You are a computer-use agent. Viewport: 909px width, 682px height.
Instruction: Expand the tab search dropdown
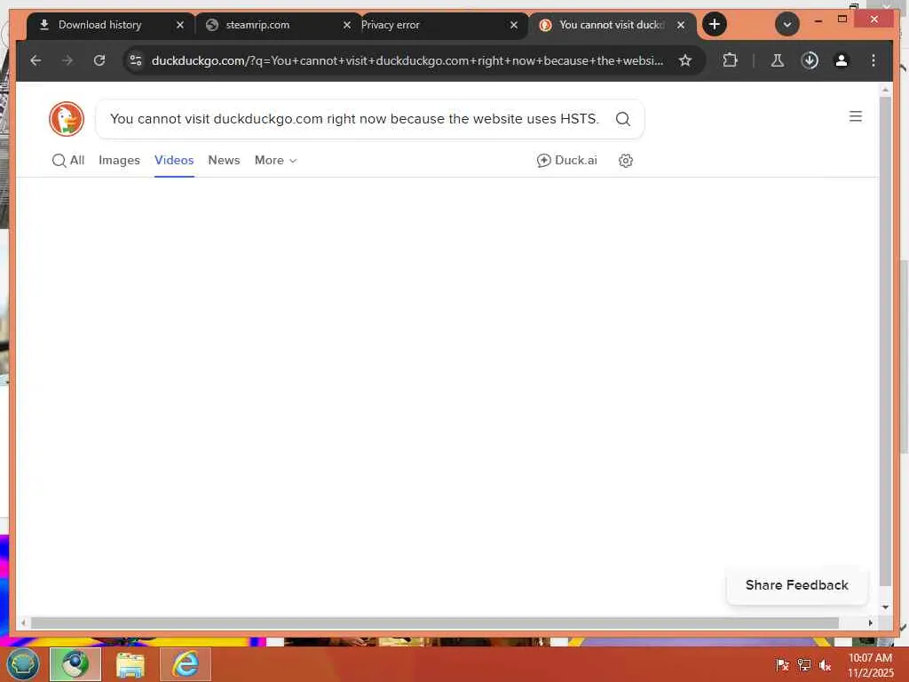click(x=786, y=24)
